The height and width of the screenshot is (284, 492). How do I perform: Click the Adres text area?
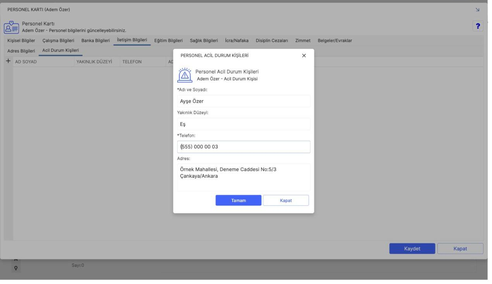coord(243,177)
